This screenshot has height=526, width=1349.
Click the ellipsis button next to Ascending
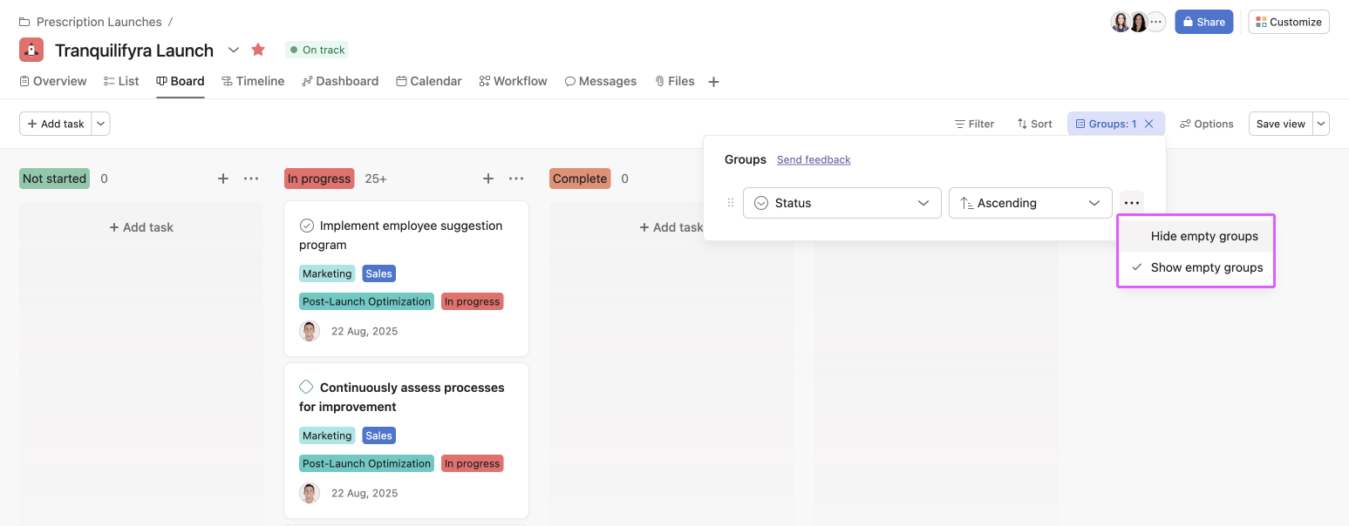coord(1132,203)
